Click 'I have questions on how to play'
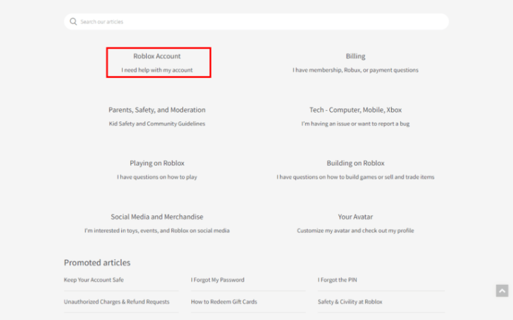The image size is (513, 320). pyautogui.click(x=157, y=177)
